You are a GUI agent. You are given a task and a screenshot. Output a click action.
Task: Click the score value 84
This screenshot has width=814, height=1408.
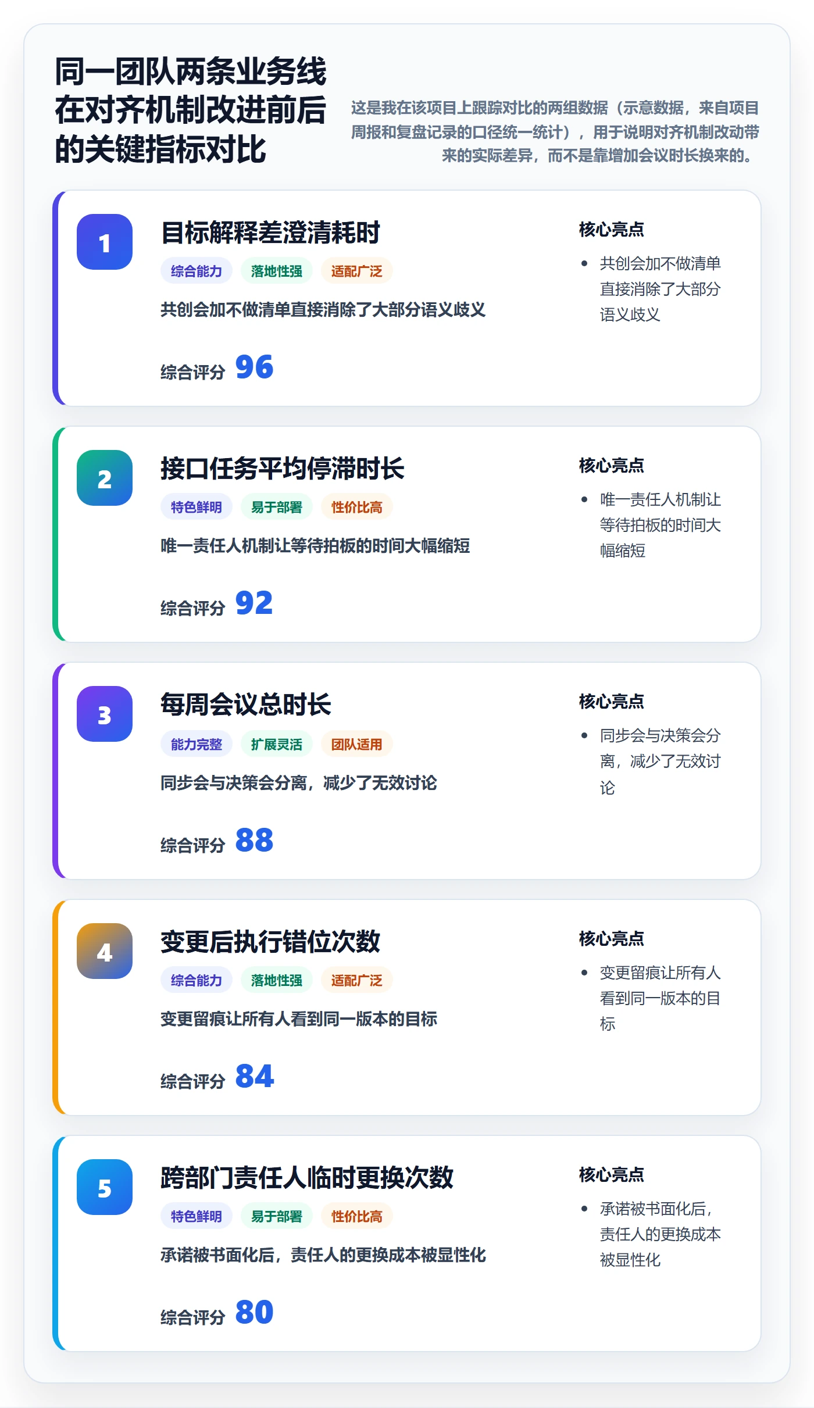tap(254, 1077)
